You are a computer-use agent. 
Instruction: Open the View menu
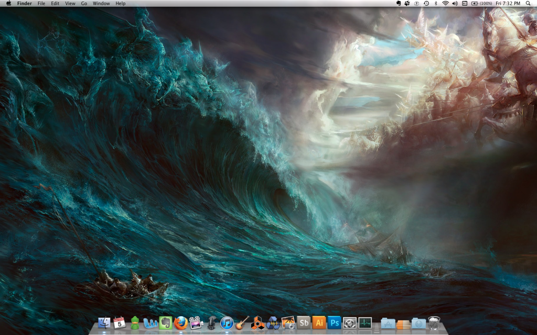pos(70,4)
